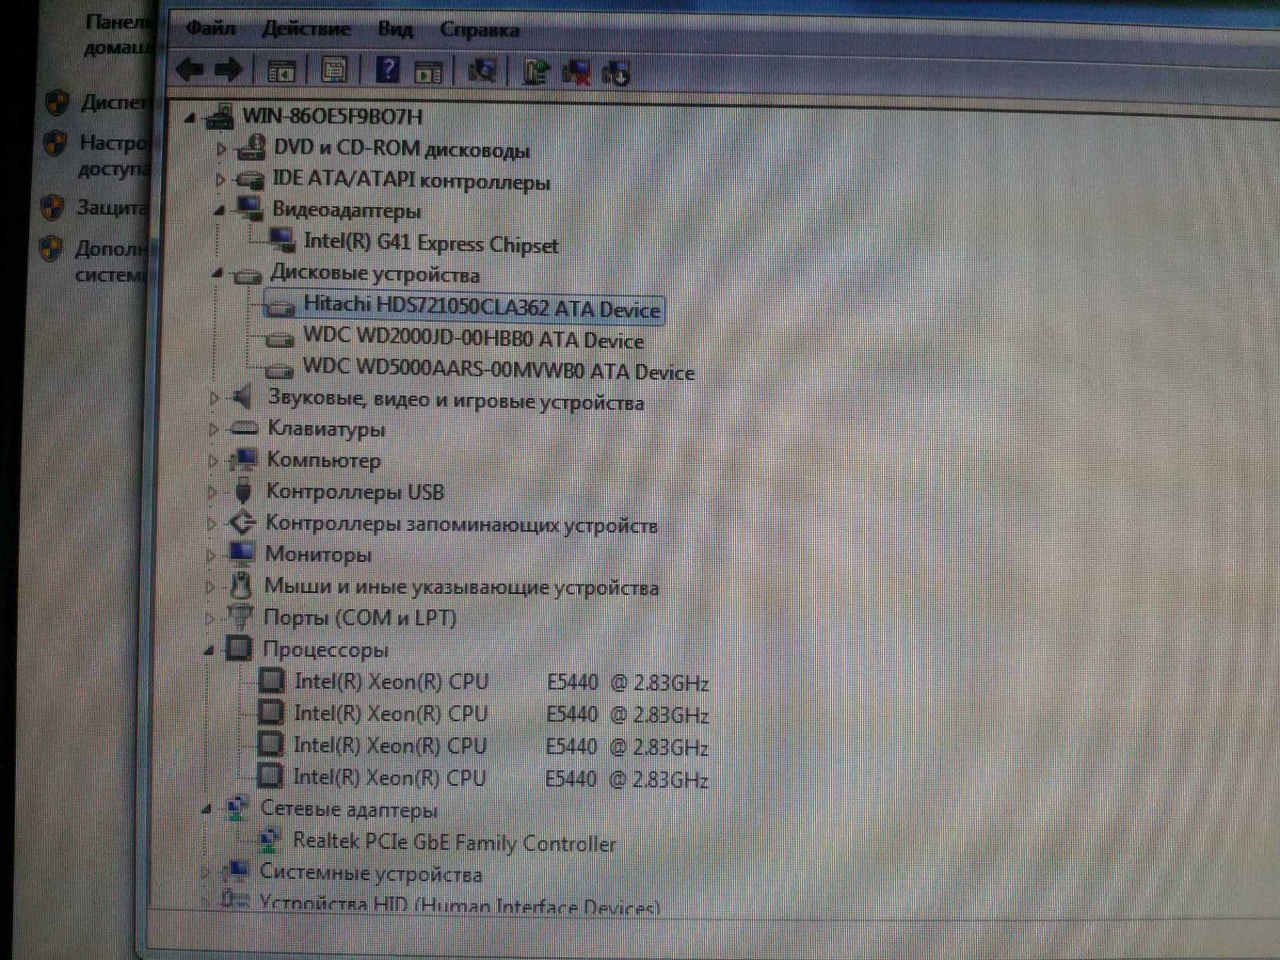Click the Системные устройства icon

click(x=236, y=870)
